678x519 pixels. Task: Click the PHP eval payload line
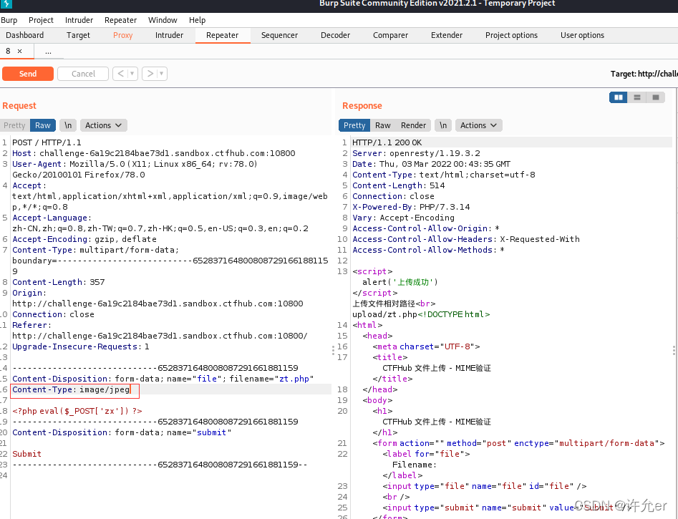[x=77, y=411]
